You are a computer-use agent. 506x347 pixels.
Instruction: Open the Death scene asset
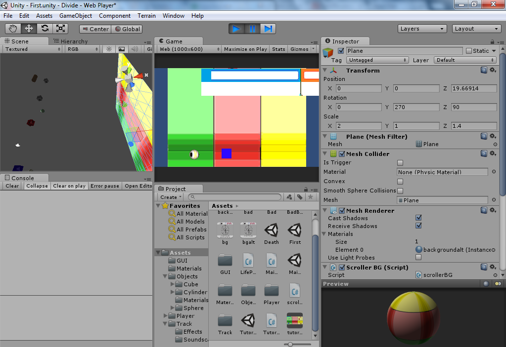click(x=272, y=233)
